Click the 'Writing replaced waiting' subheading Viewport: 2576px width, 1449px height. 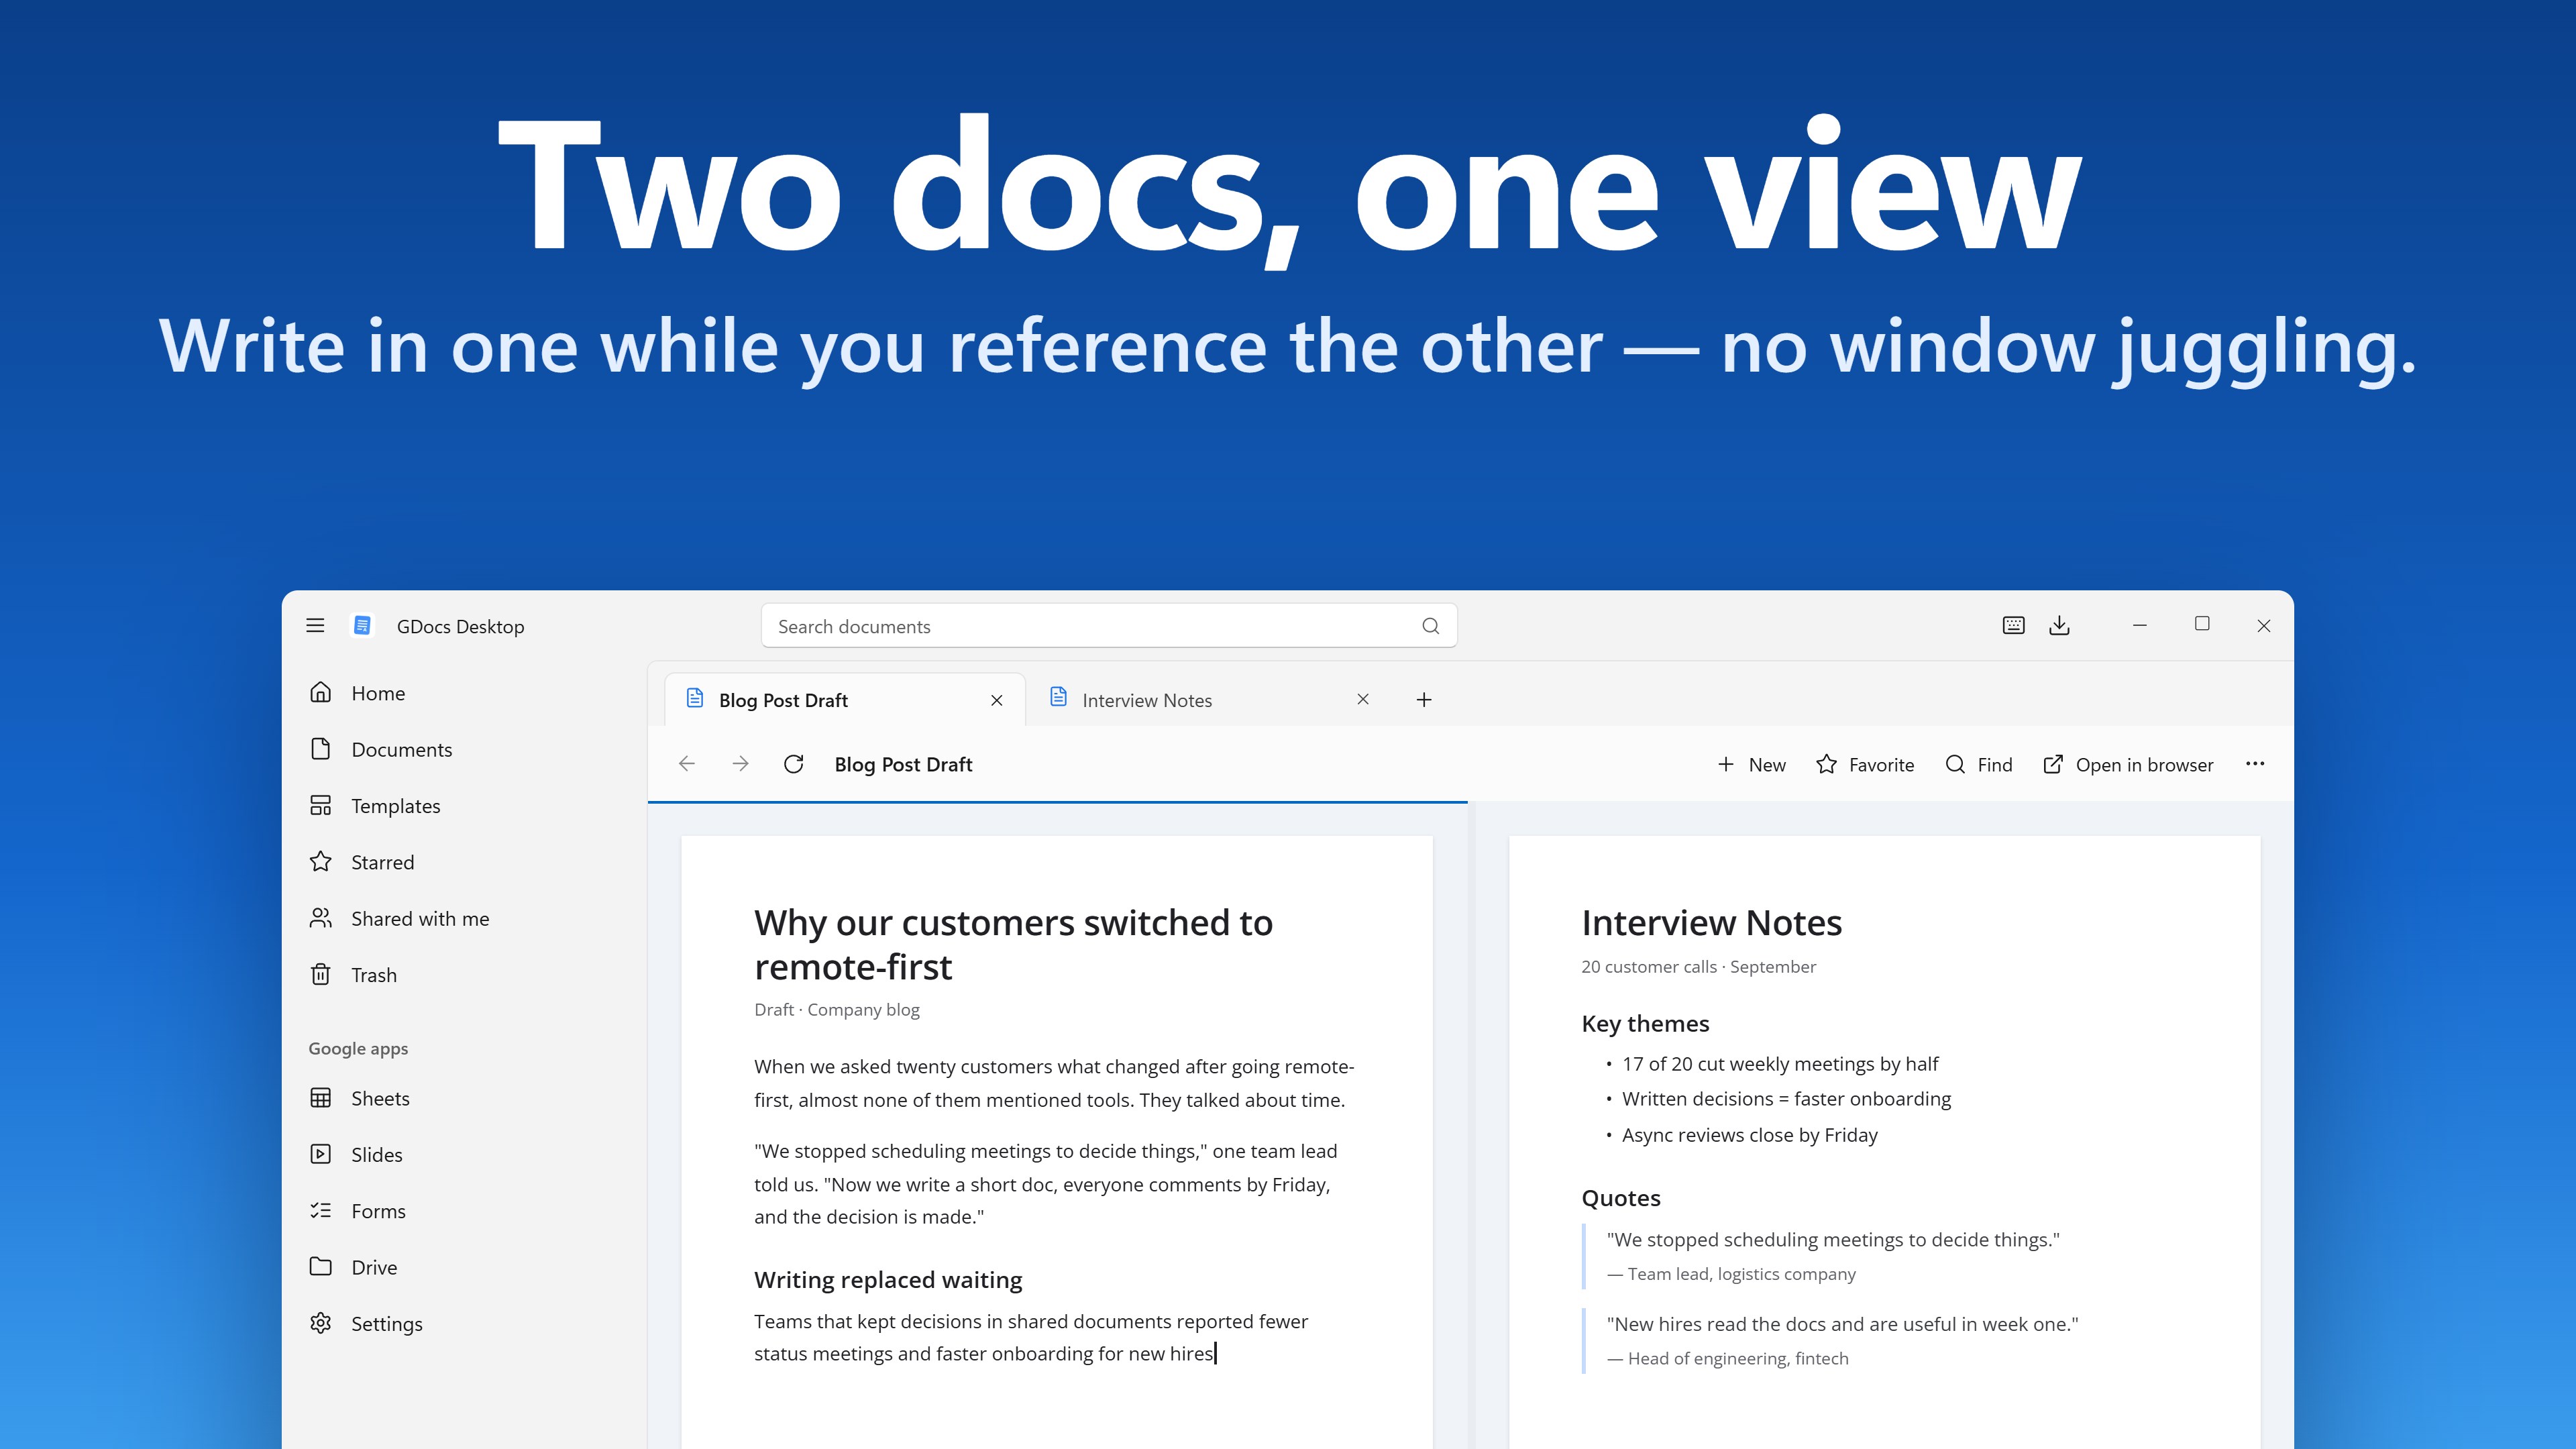click(x=888, y=1280)
